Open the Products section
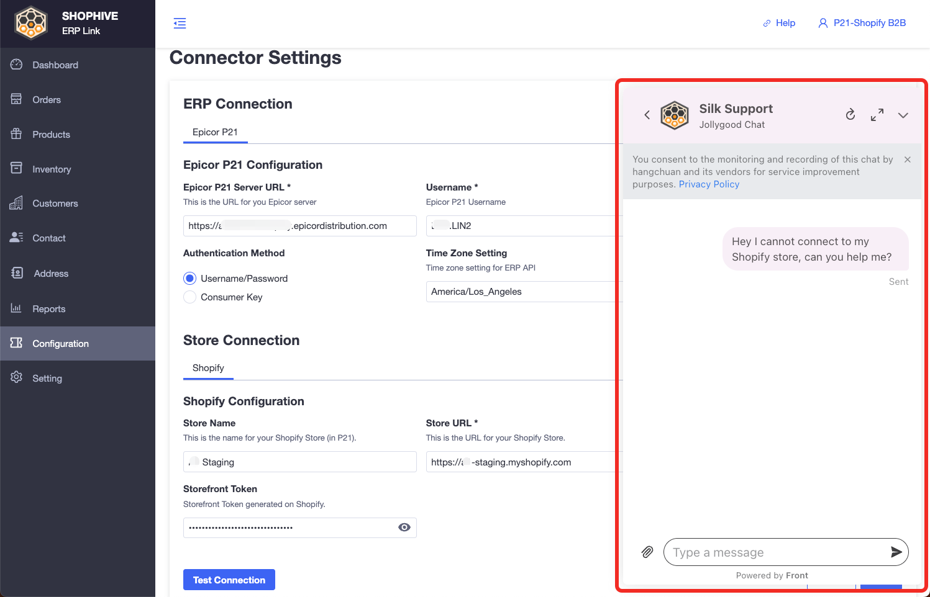Image resolution: width=930 pixels, height=597 pixels. pos(78,135)
